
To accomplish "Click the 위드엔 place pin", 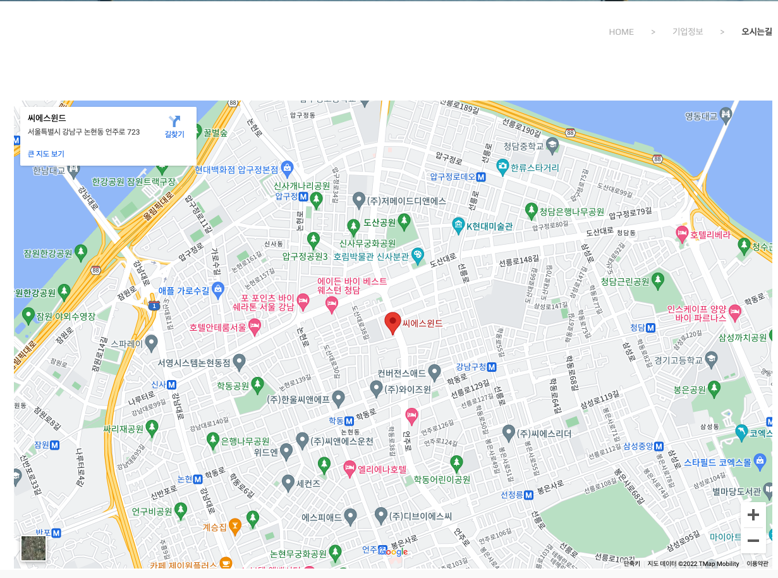I will pos(286,452).
